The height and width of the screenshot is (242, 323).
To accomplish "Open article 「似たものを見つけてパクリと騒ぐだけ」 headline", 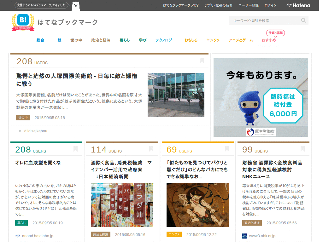I will [x=197, y=170].
